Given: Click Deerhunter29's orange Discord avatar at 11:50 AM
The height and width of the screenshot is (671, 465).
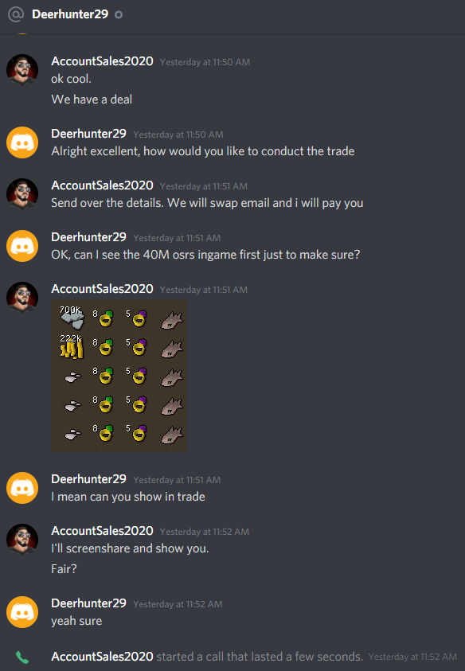Looking at the screenshot, I should tap(22, 142).
